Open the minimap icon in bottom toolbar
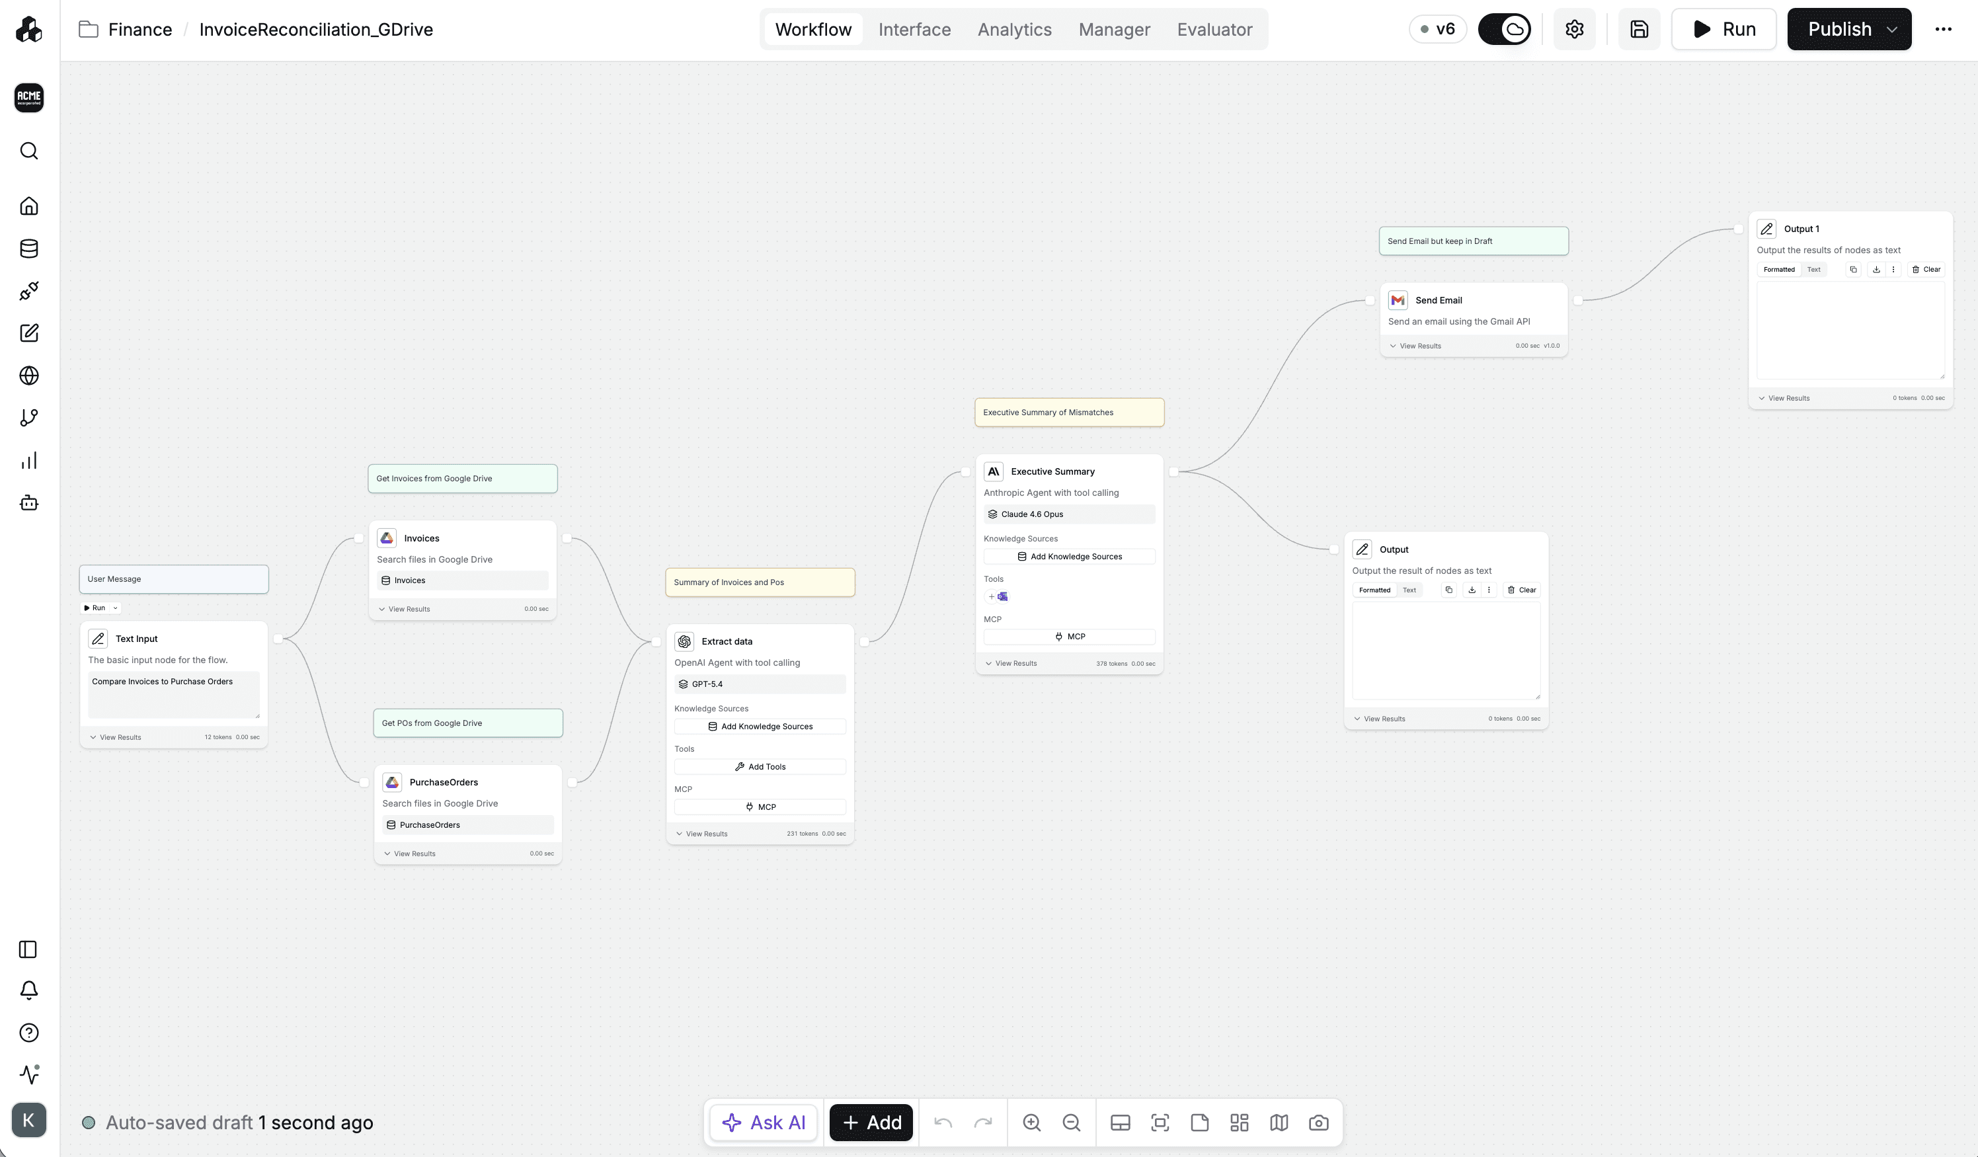 (1279, 1123)
